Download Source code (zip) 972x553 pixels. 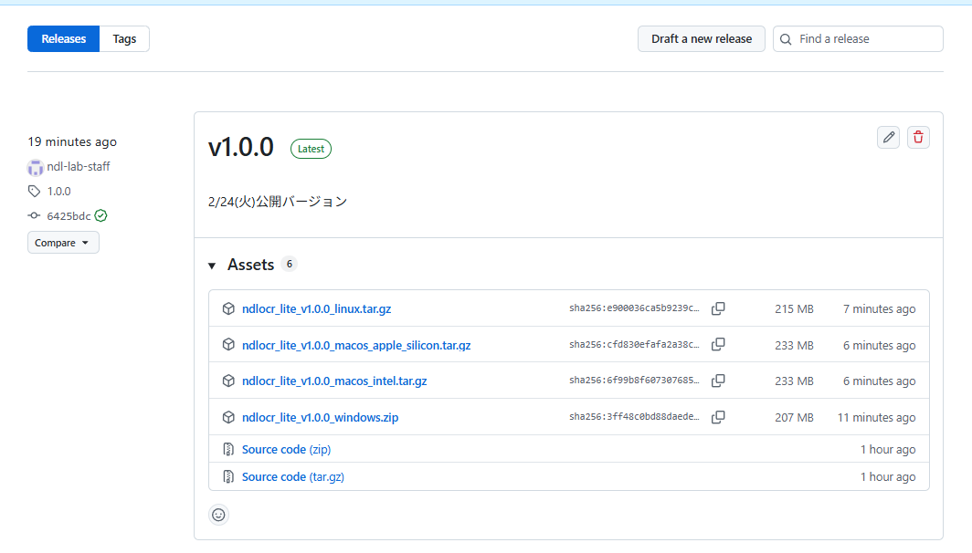pos(286,449)
